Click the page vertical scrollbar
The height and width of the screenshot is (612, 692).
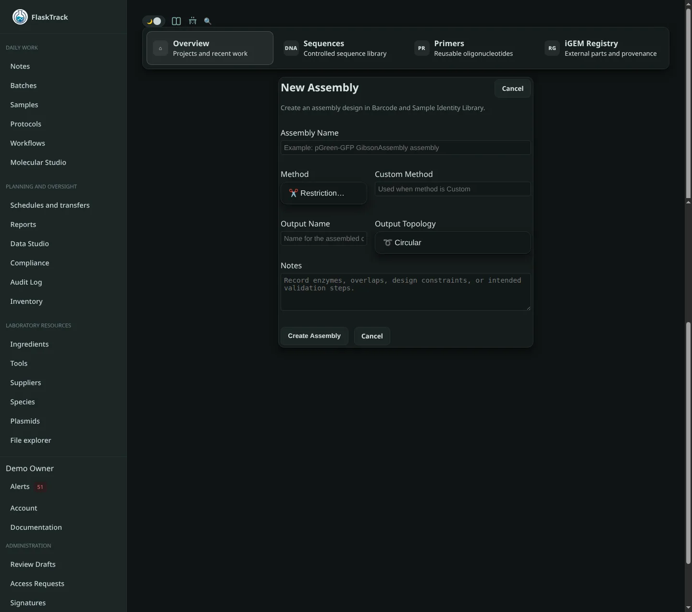(688, 306)
